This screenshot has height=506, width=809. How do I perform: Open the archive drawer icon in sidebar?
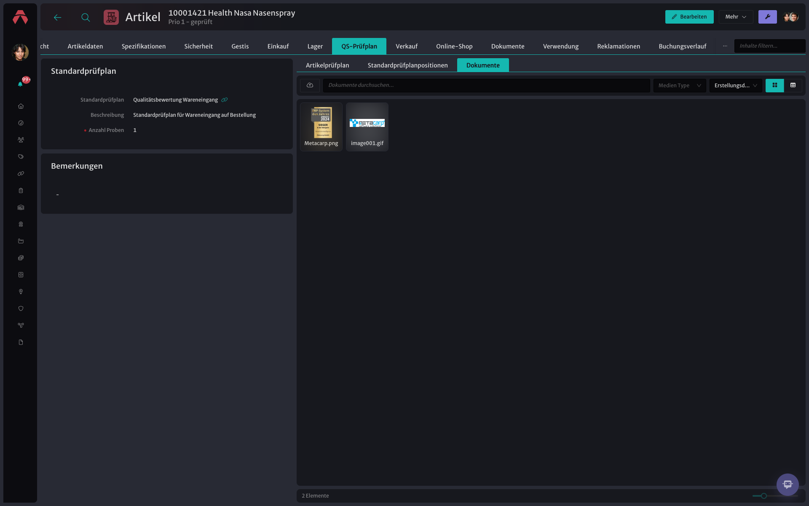pyautogui.click(x=21, y=275)
